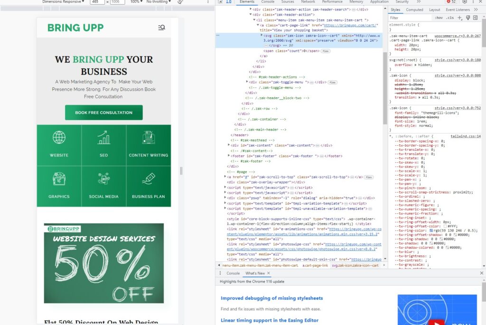
Task: Collapse the cart-page-link anchor node
Action: point(258,25)
